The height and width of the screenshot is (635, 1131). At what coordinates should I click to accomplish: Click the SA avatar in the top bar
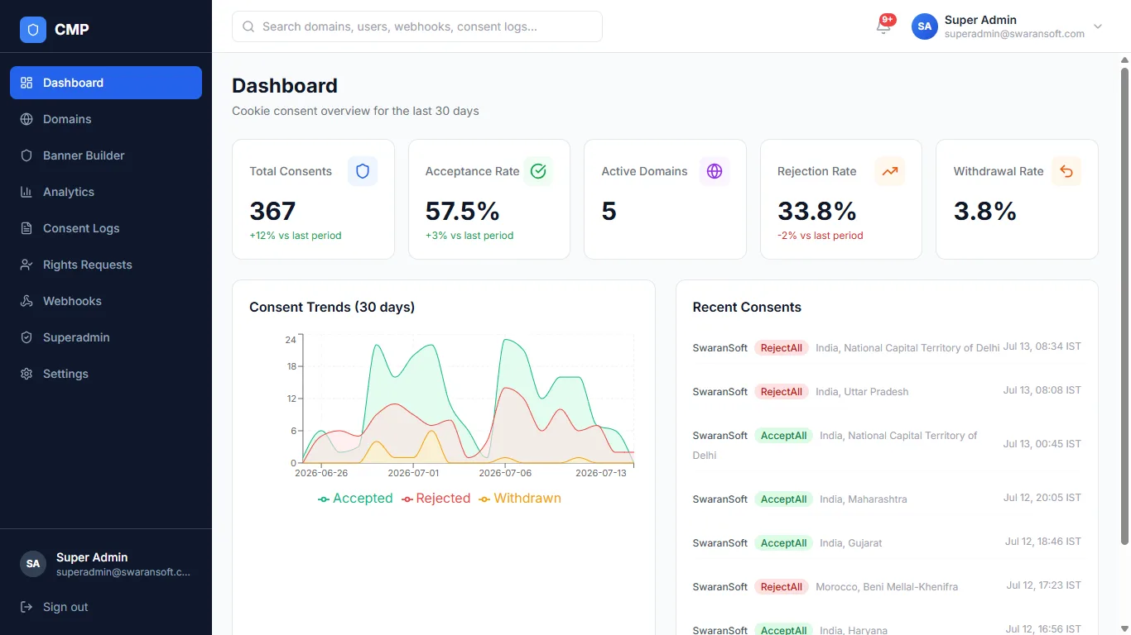click(925, 26)
